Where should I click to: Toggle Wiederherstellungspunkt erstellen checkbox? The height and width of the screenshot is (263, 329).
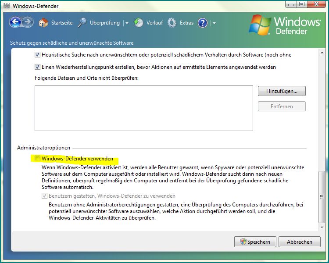point(37,67)
